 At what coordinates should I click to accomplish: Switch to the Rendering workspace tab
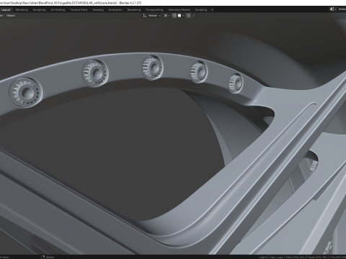click(134, 10)
